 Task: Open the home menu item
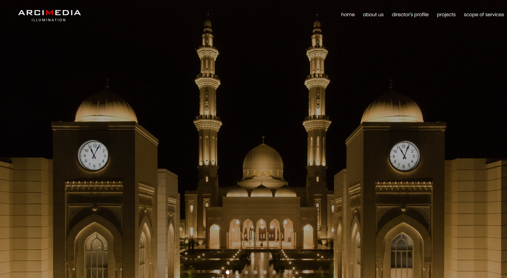348,14
